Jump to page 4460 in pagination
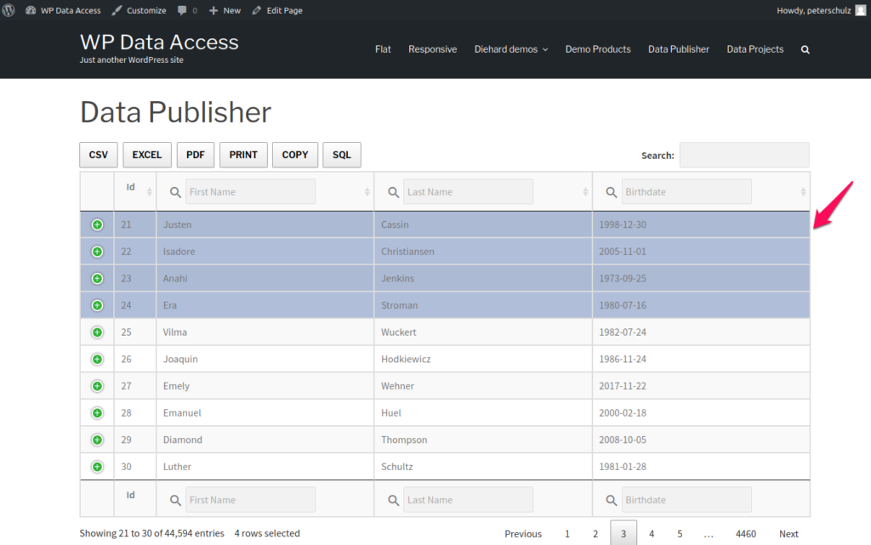The image size is (871, 545). click(x=746, y=533)
